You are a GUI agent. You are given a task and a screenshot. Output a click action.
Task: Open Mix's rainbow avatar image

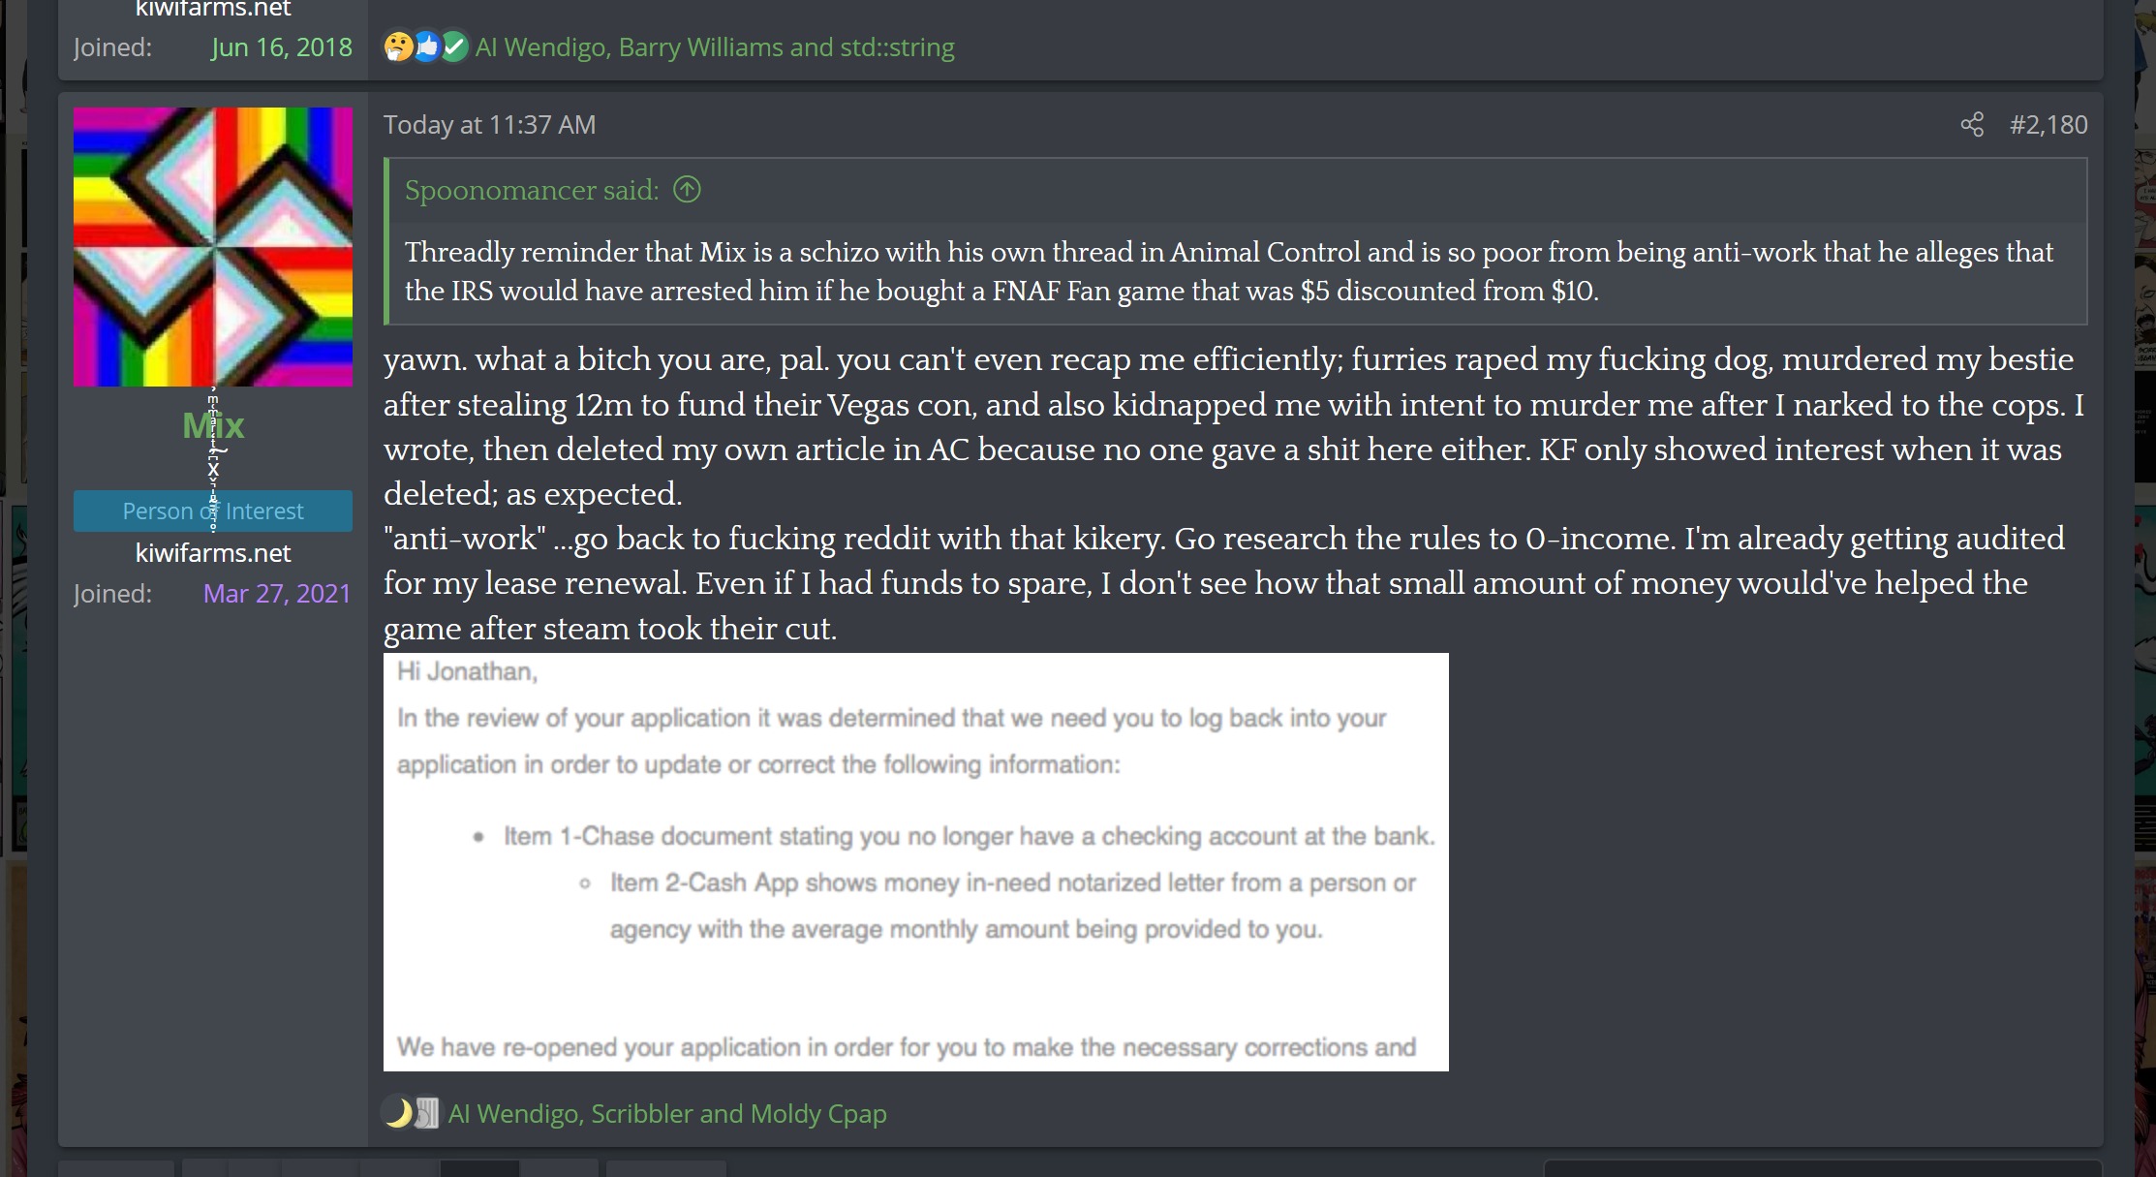click(213, 247)
